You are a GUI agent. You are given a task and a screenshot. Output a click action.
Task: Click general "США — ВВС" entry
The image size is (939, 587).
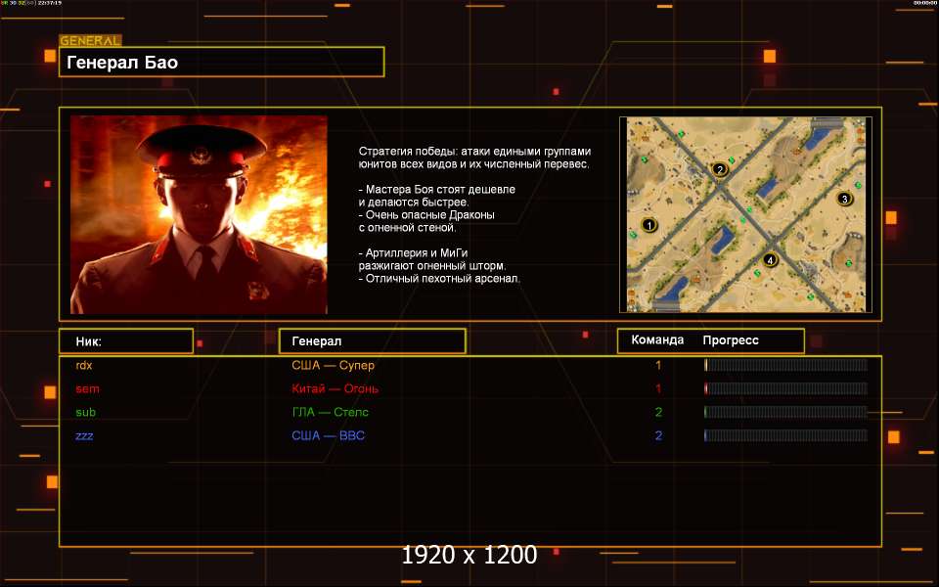329,435
